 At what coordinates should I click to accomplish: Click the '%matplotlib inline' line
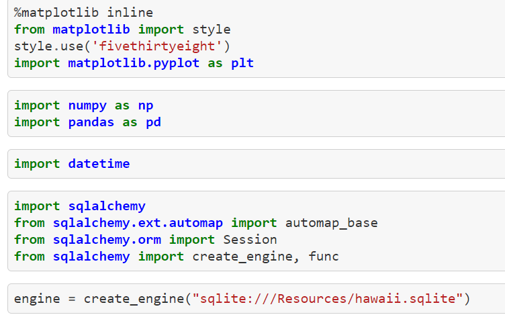point(83,13)
